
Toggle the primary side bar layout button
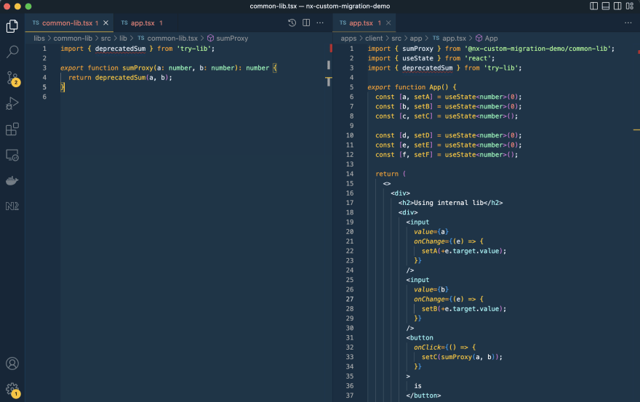click(x=594, y=6)
